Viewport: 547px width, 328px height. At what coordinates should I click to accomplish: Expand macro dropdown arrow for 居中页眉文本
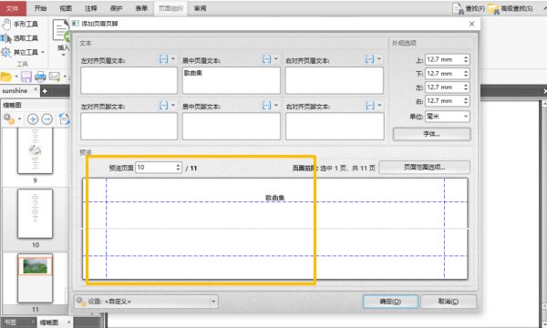click(276, 59)
